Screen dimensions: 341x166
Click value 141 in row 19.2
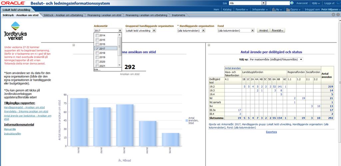pyautogui.click(x=280, y=86)
